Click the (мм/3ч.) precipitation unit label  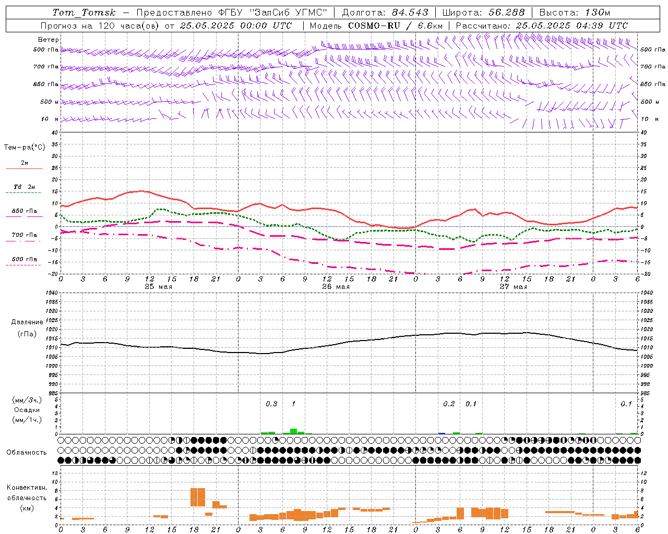pos(27,400)
